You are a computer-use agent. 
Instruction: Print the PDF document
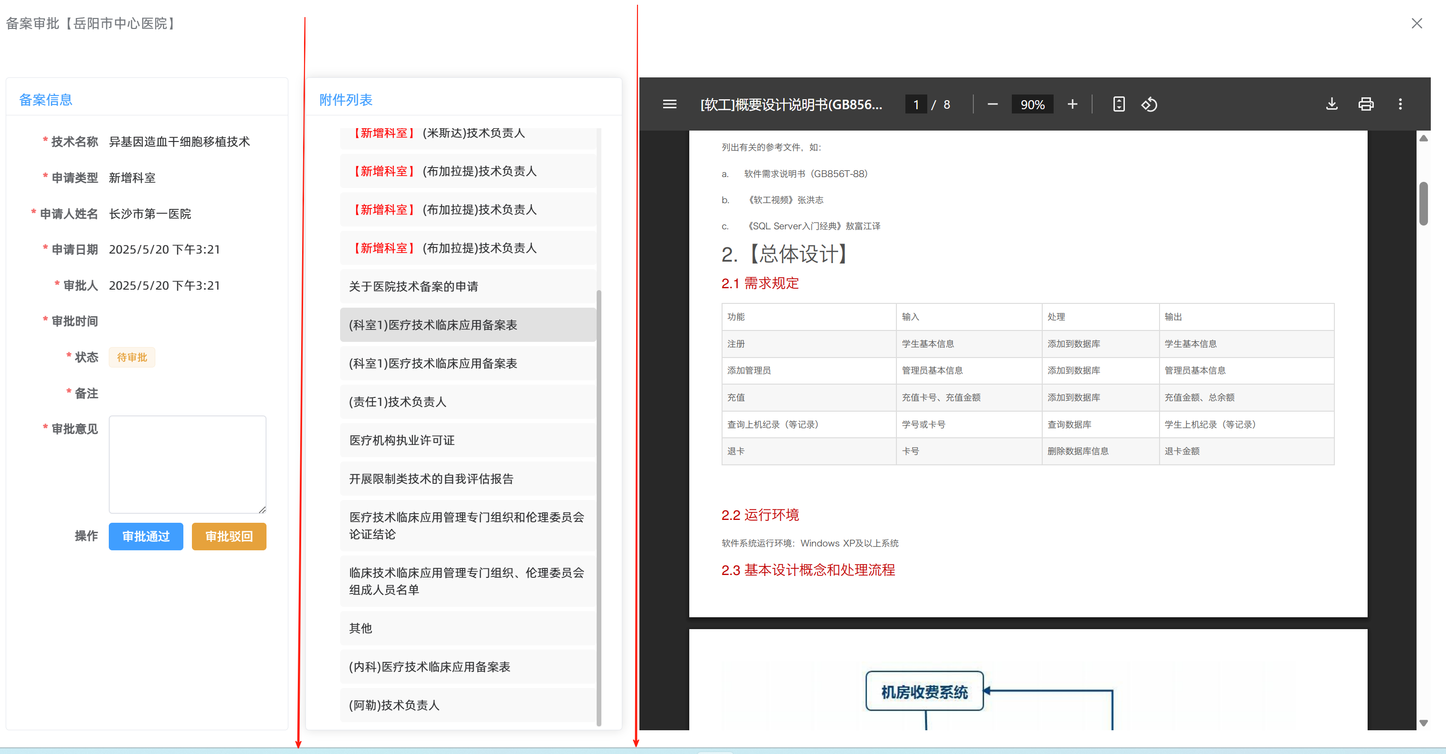1366,104
